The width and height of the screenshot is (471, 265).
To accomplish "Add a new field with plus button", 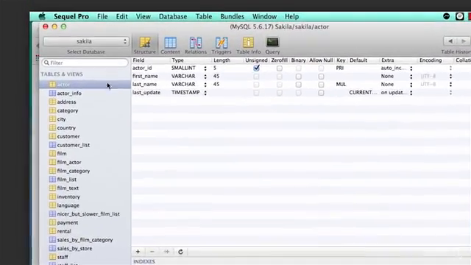I will coord(138,252).
